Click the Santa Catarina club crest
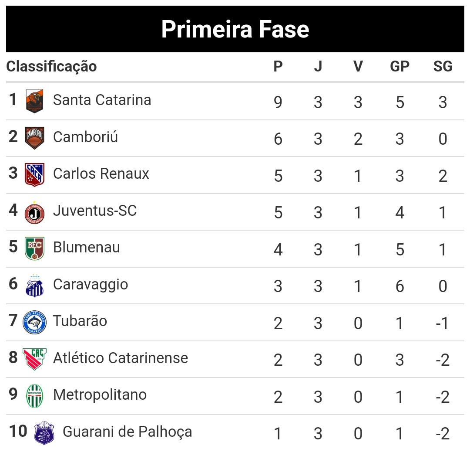Image resolution: width=470 pixels, height=466 pixels. 34,101
